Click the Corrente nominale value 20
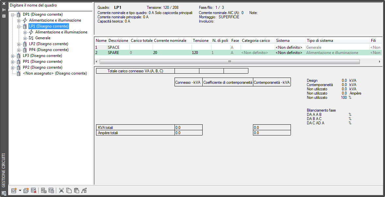This screenshot has width=385, height=197. (155, 53)
